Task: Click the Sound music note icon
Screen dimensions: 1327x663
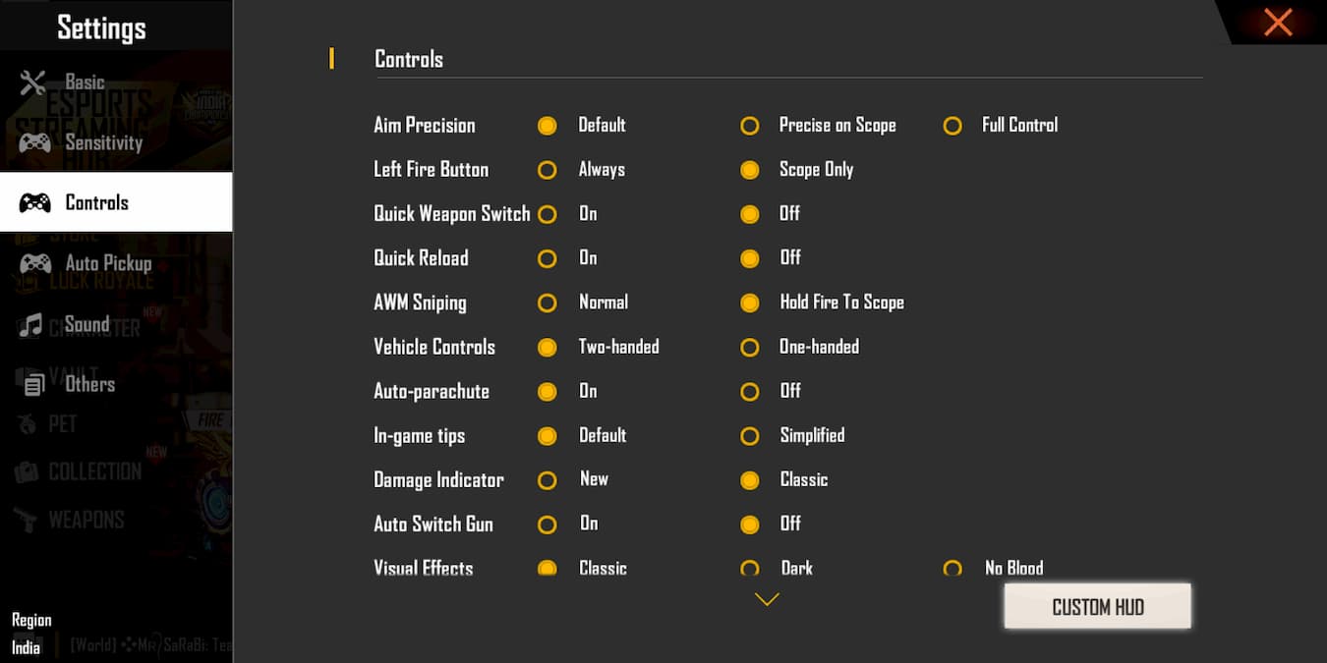Action: [31, 324]
